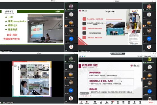Expand microphone options arrow beside mute icon
This screenshot has height=105, width=157.
tap(84, 102)
